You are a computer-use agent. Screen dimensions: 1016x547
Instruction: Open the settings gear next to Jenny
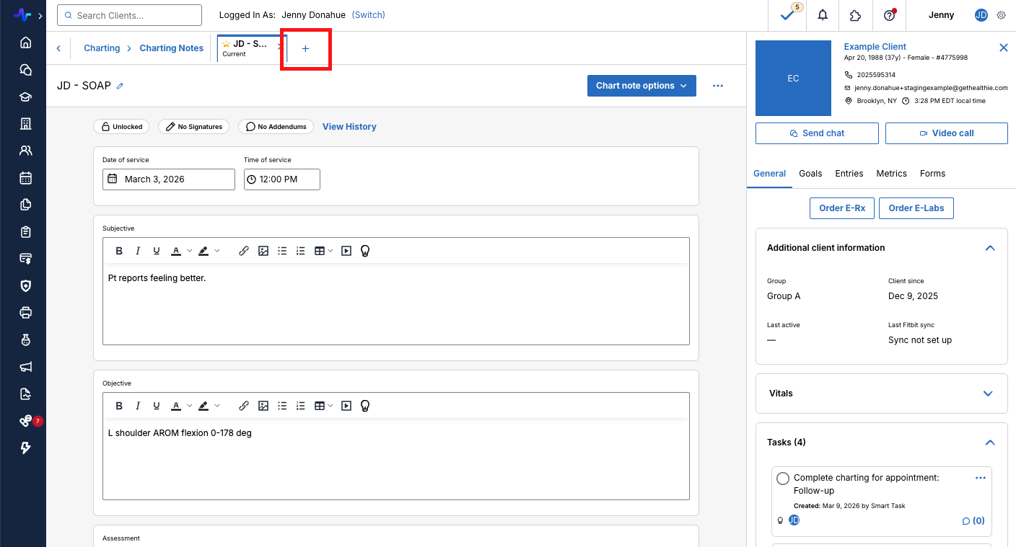[x=1001, y=15]
